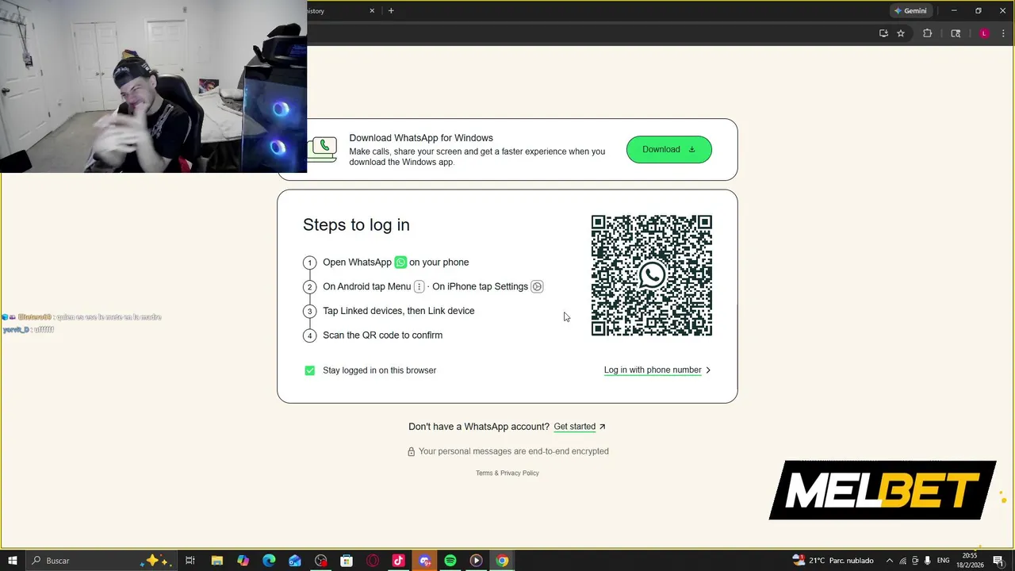Image resolution: width=1015 pixels, height=571 pixels.
Task: Open Opera browser from the taskbar
Action: click(373, 561)
